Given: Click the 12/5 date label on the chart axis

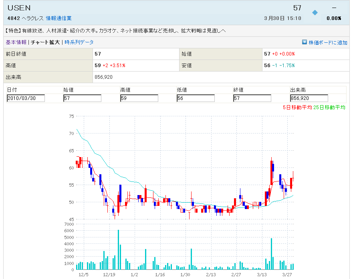Looking at the screenshot, I should (83, 275).
